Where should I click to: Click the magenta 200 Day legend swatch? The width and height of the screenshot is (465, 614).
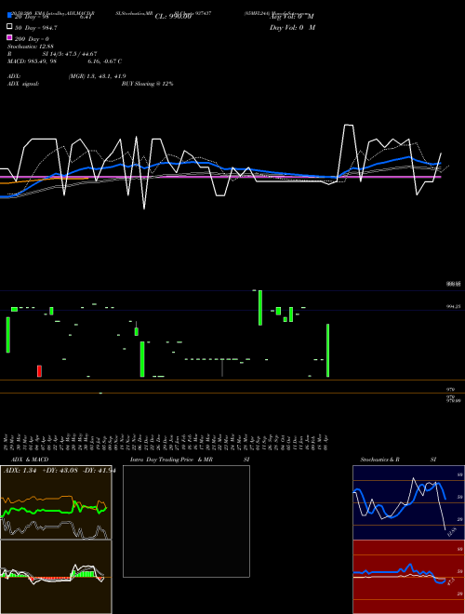pos(9,38)
